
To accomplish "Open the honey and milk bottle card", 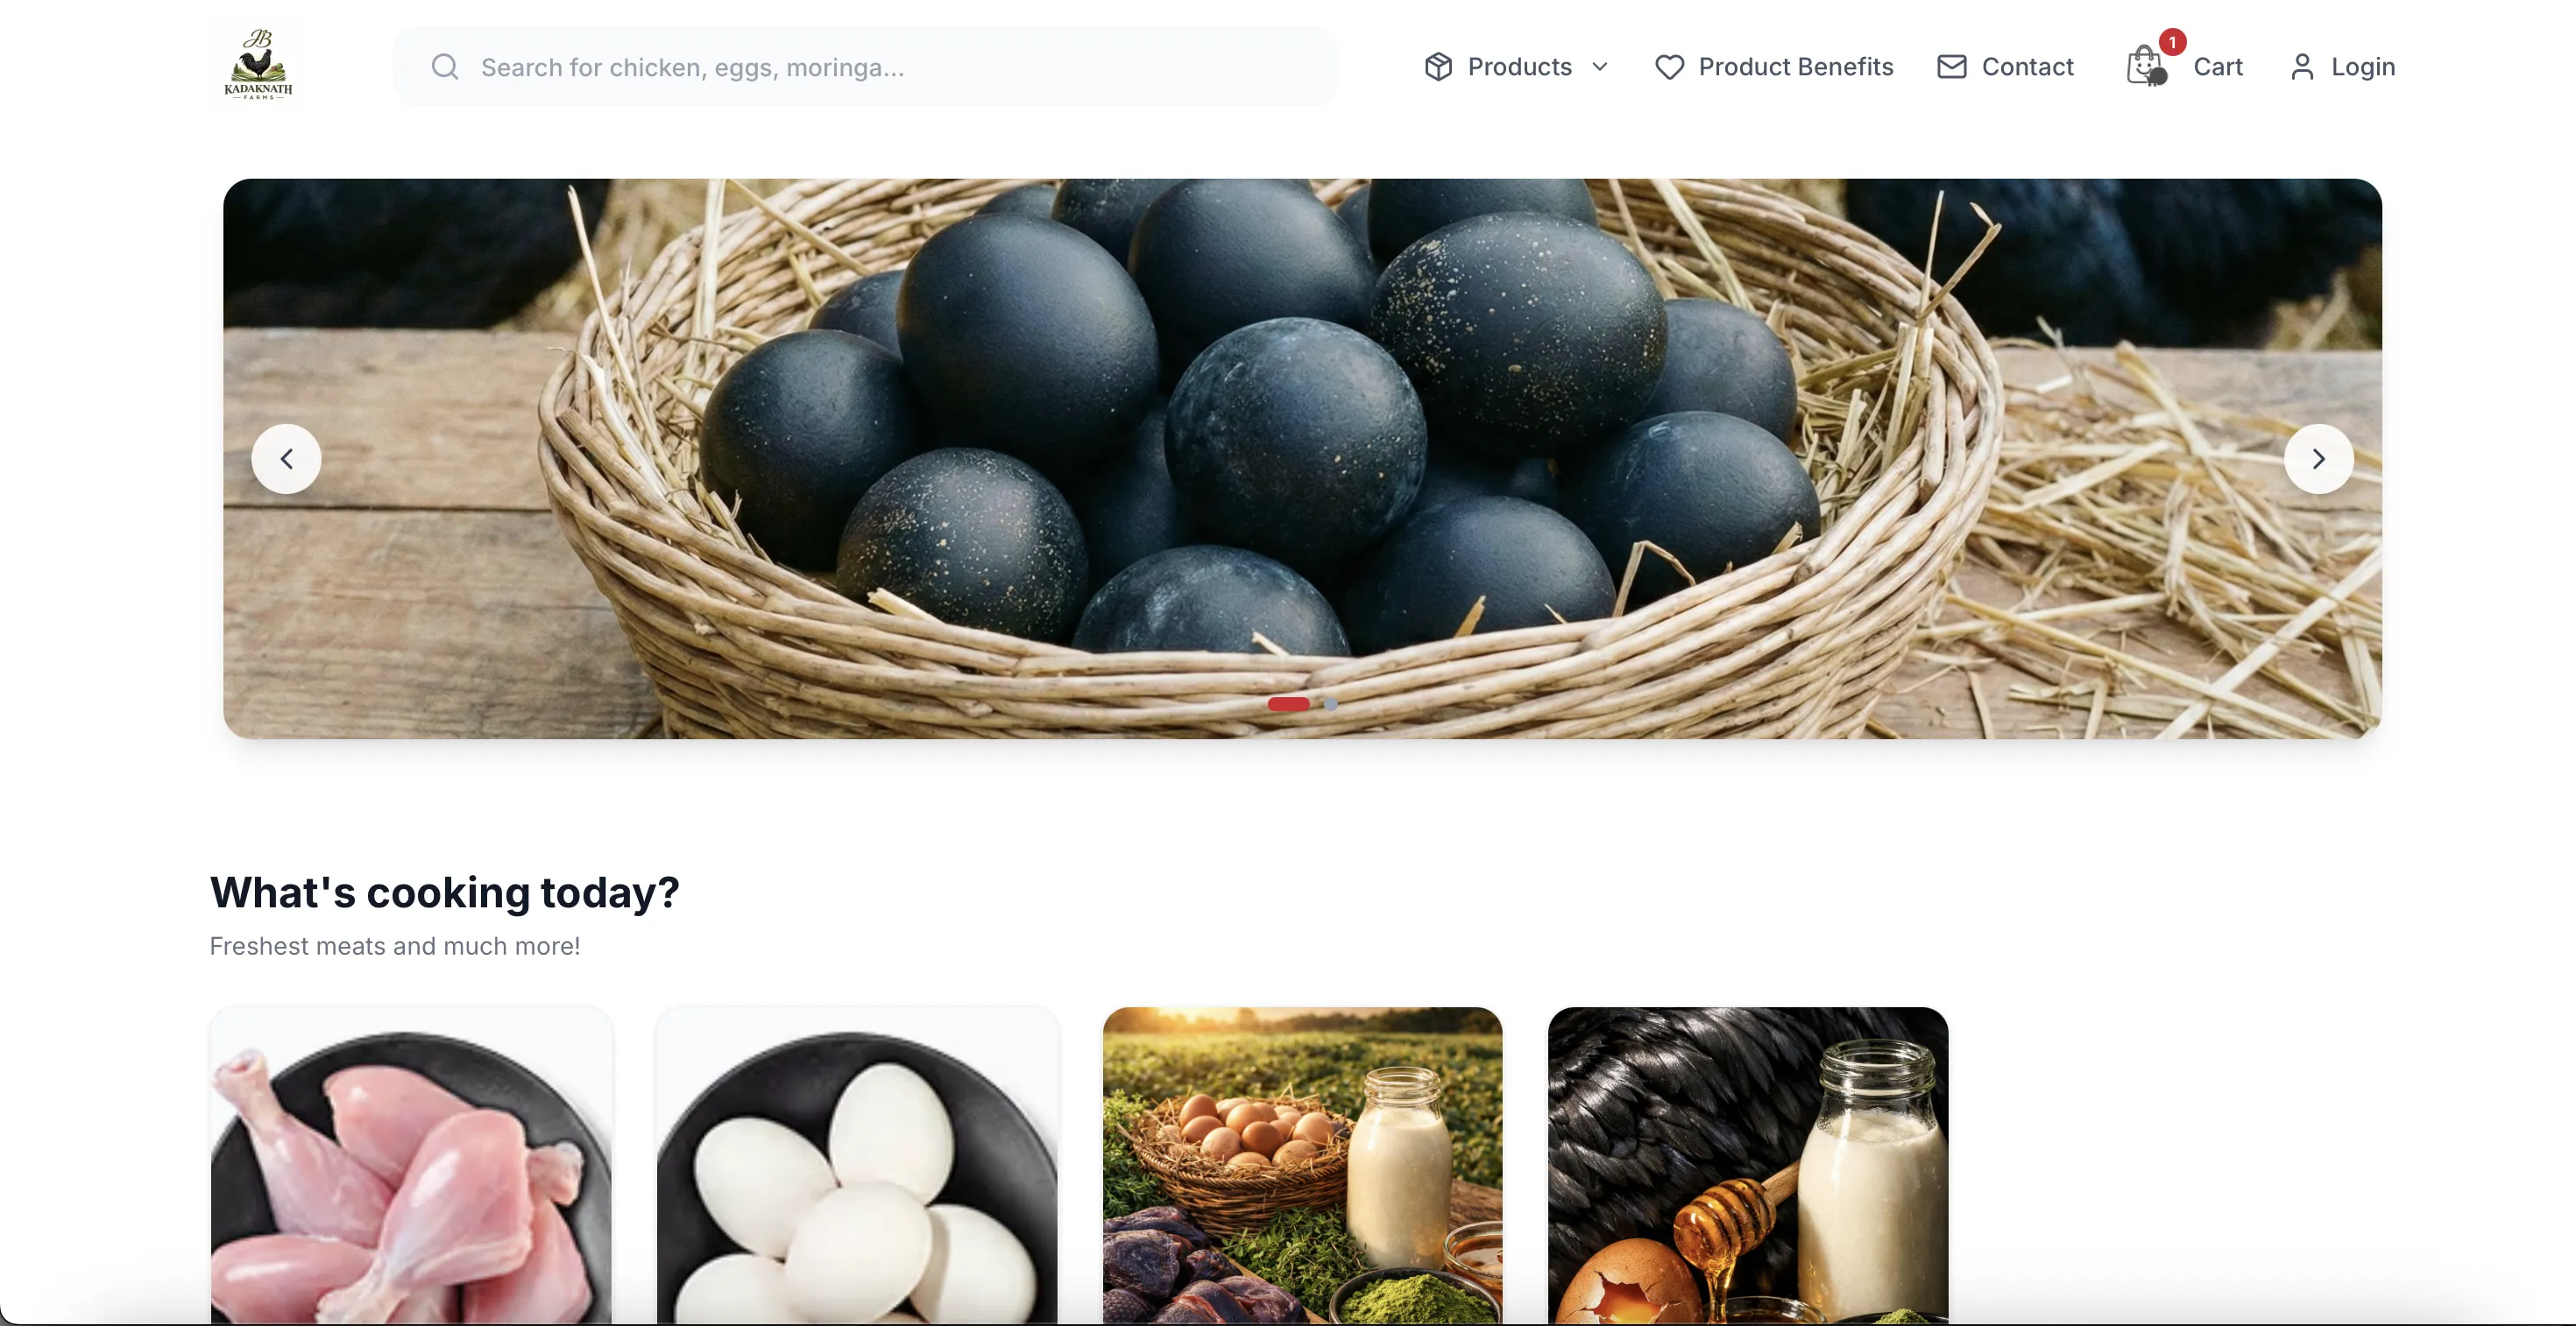I will tap(1747, 1165).
